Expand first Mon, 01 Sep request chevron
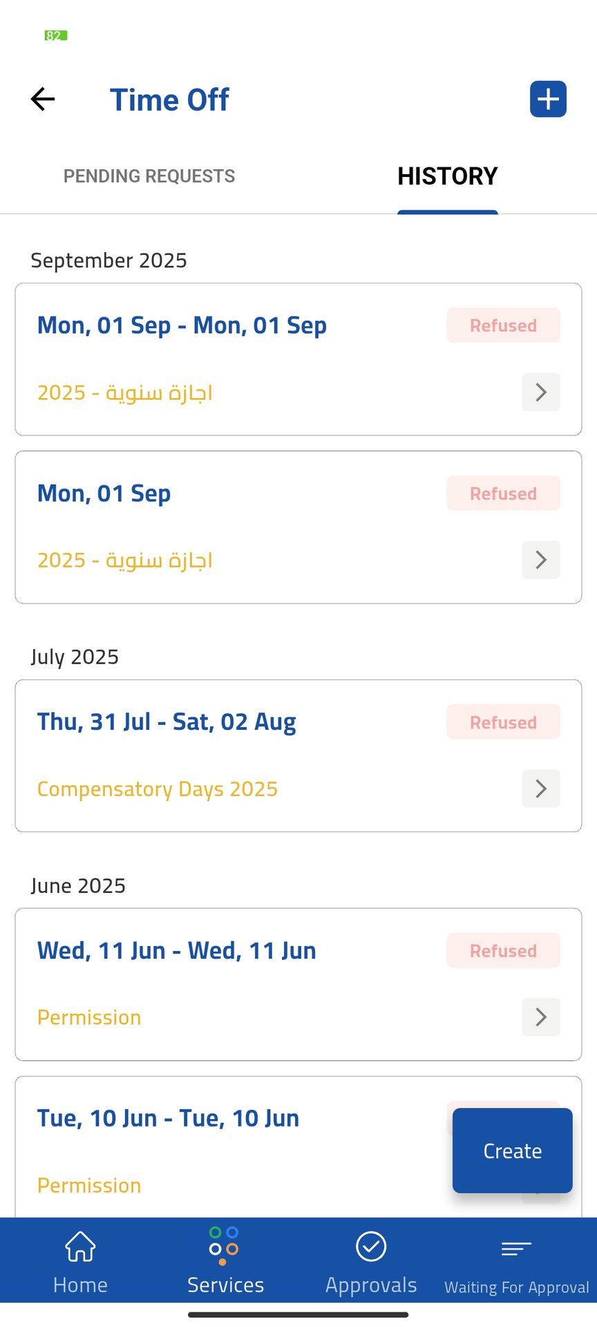Image resolution: width=597 pixels, height=1327 pixels. click(541, 393)
